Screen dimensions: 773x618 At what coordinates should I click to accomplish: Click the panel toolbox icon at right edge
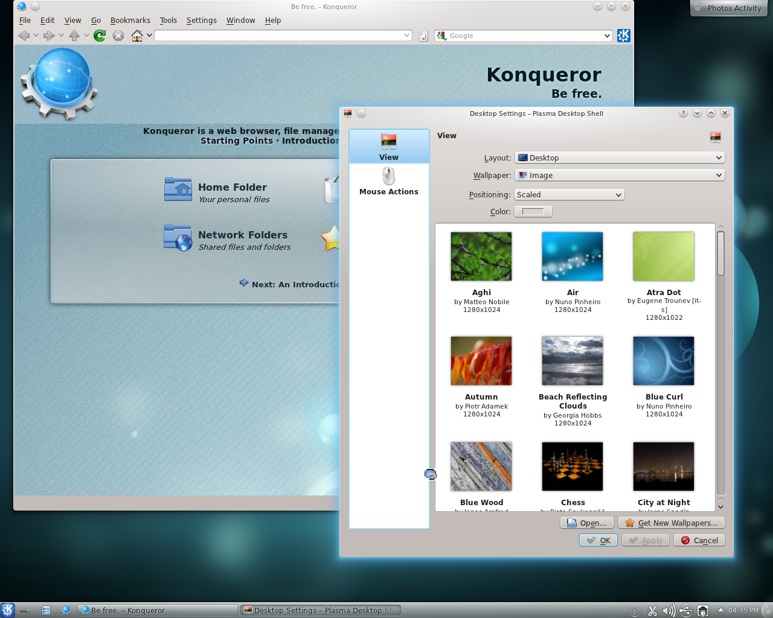coord(768,610)
